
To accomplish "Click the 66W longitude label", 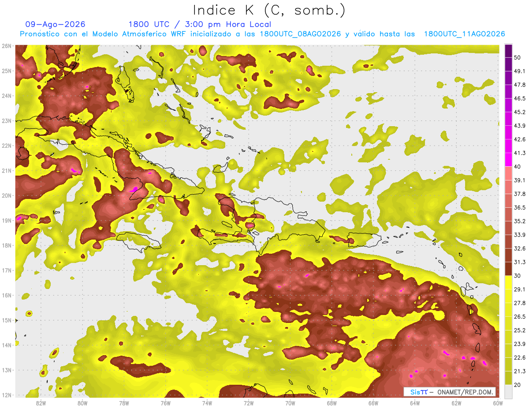I will coord(373,403).
